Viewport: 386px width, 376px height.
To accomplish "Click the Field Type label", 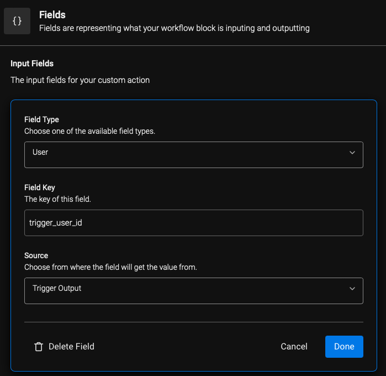I will [41, 119].
